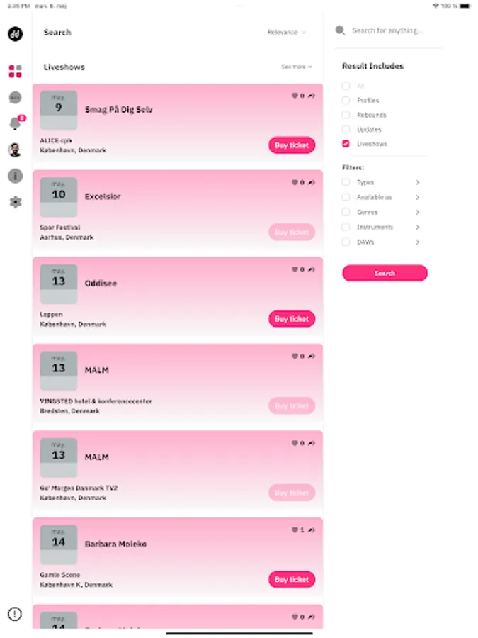The image size is (478, 638).
Task: Expand the DAWs filter
Action: pos(417,242)
